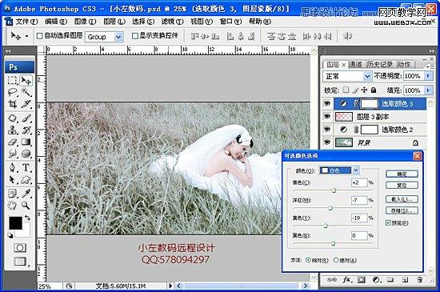440x292 pixels.
Task: Create a new layer
Action: [x=405, y=280]
